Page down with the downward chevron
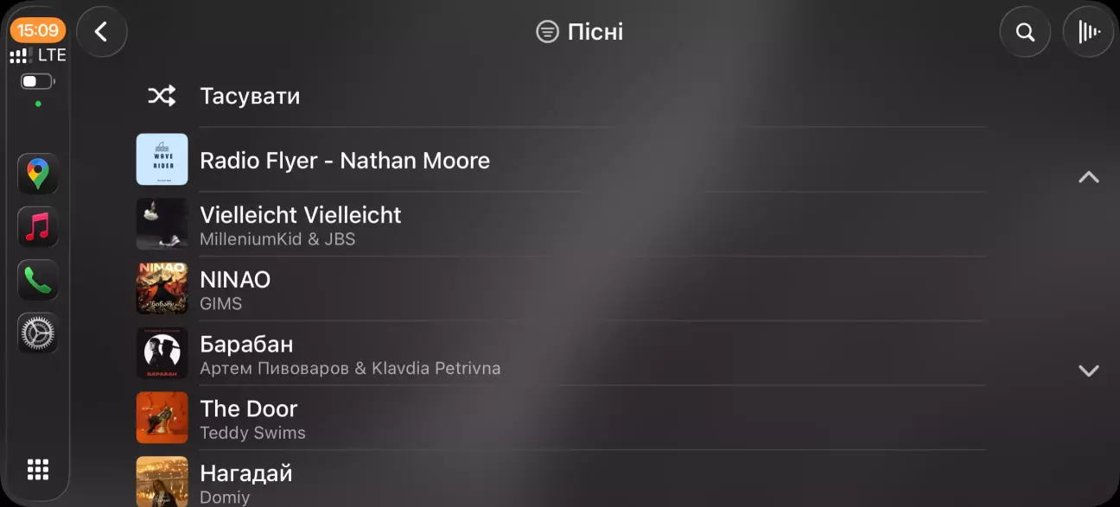This screenshot has height=507, width=1120. click(x=1089, y=371)
